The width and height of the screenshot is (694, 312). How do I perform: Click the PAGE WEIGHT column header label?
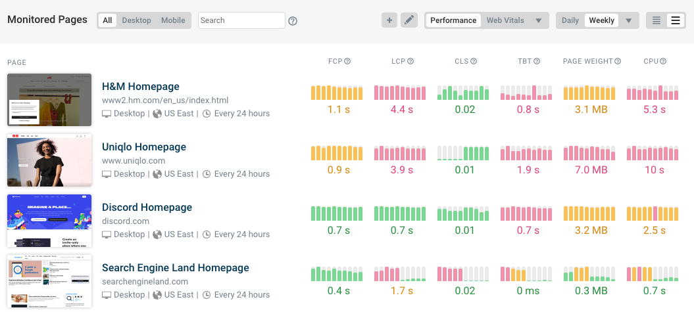click(588, 62)
